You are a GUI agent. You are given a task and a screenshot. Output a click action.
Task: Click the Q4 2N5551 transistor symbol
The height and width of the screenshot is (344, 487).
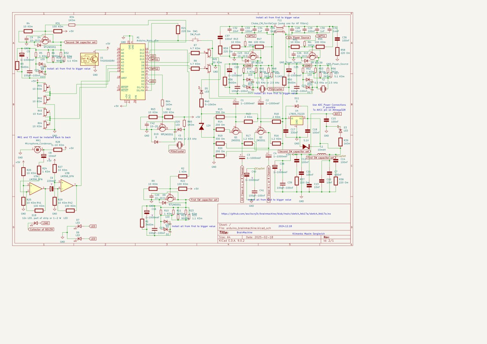(x=45, y=40)
